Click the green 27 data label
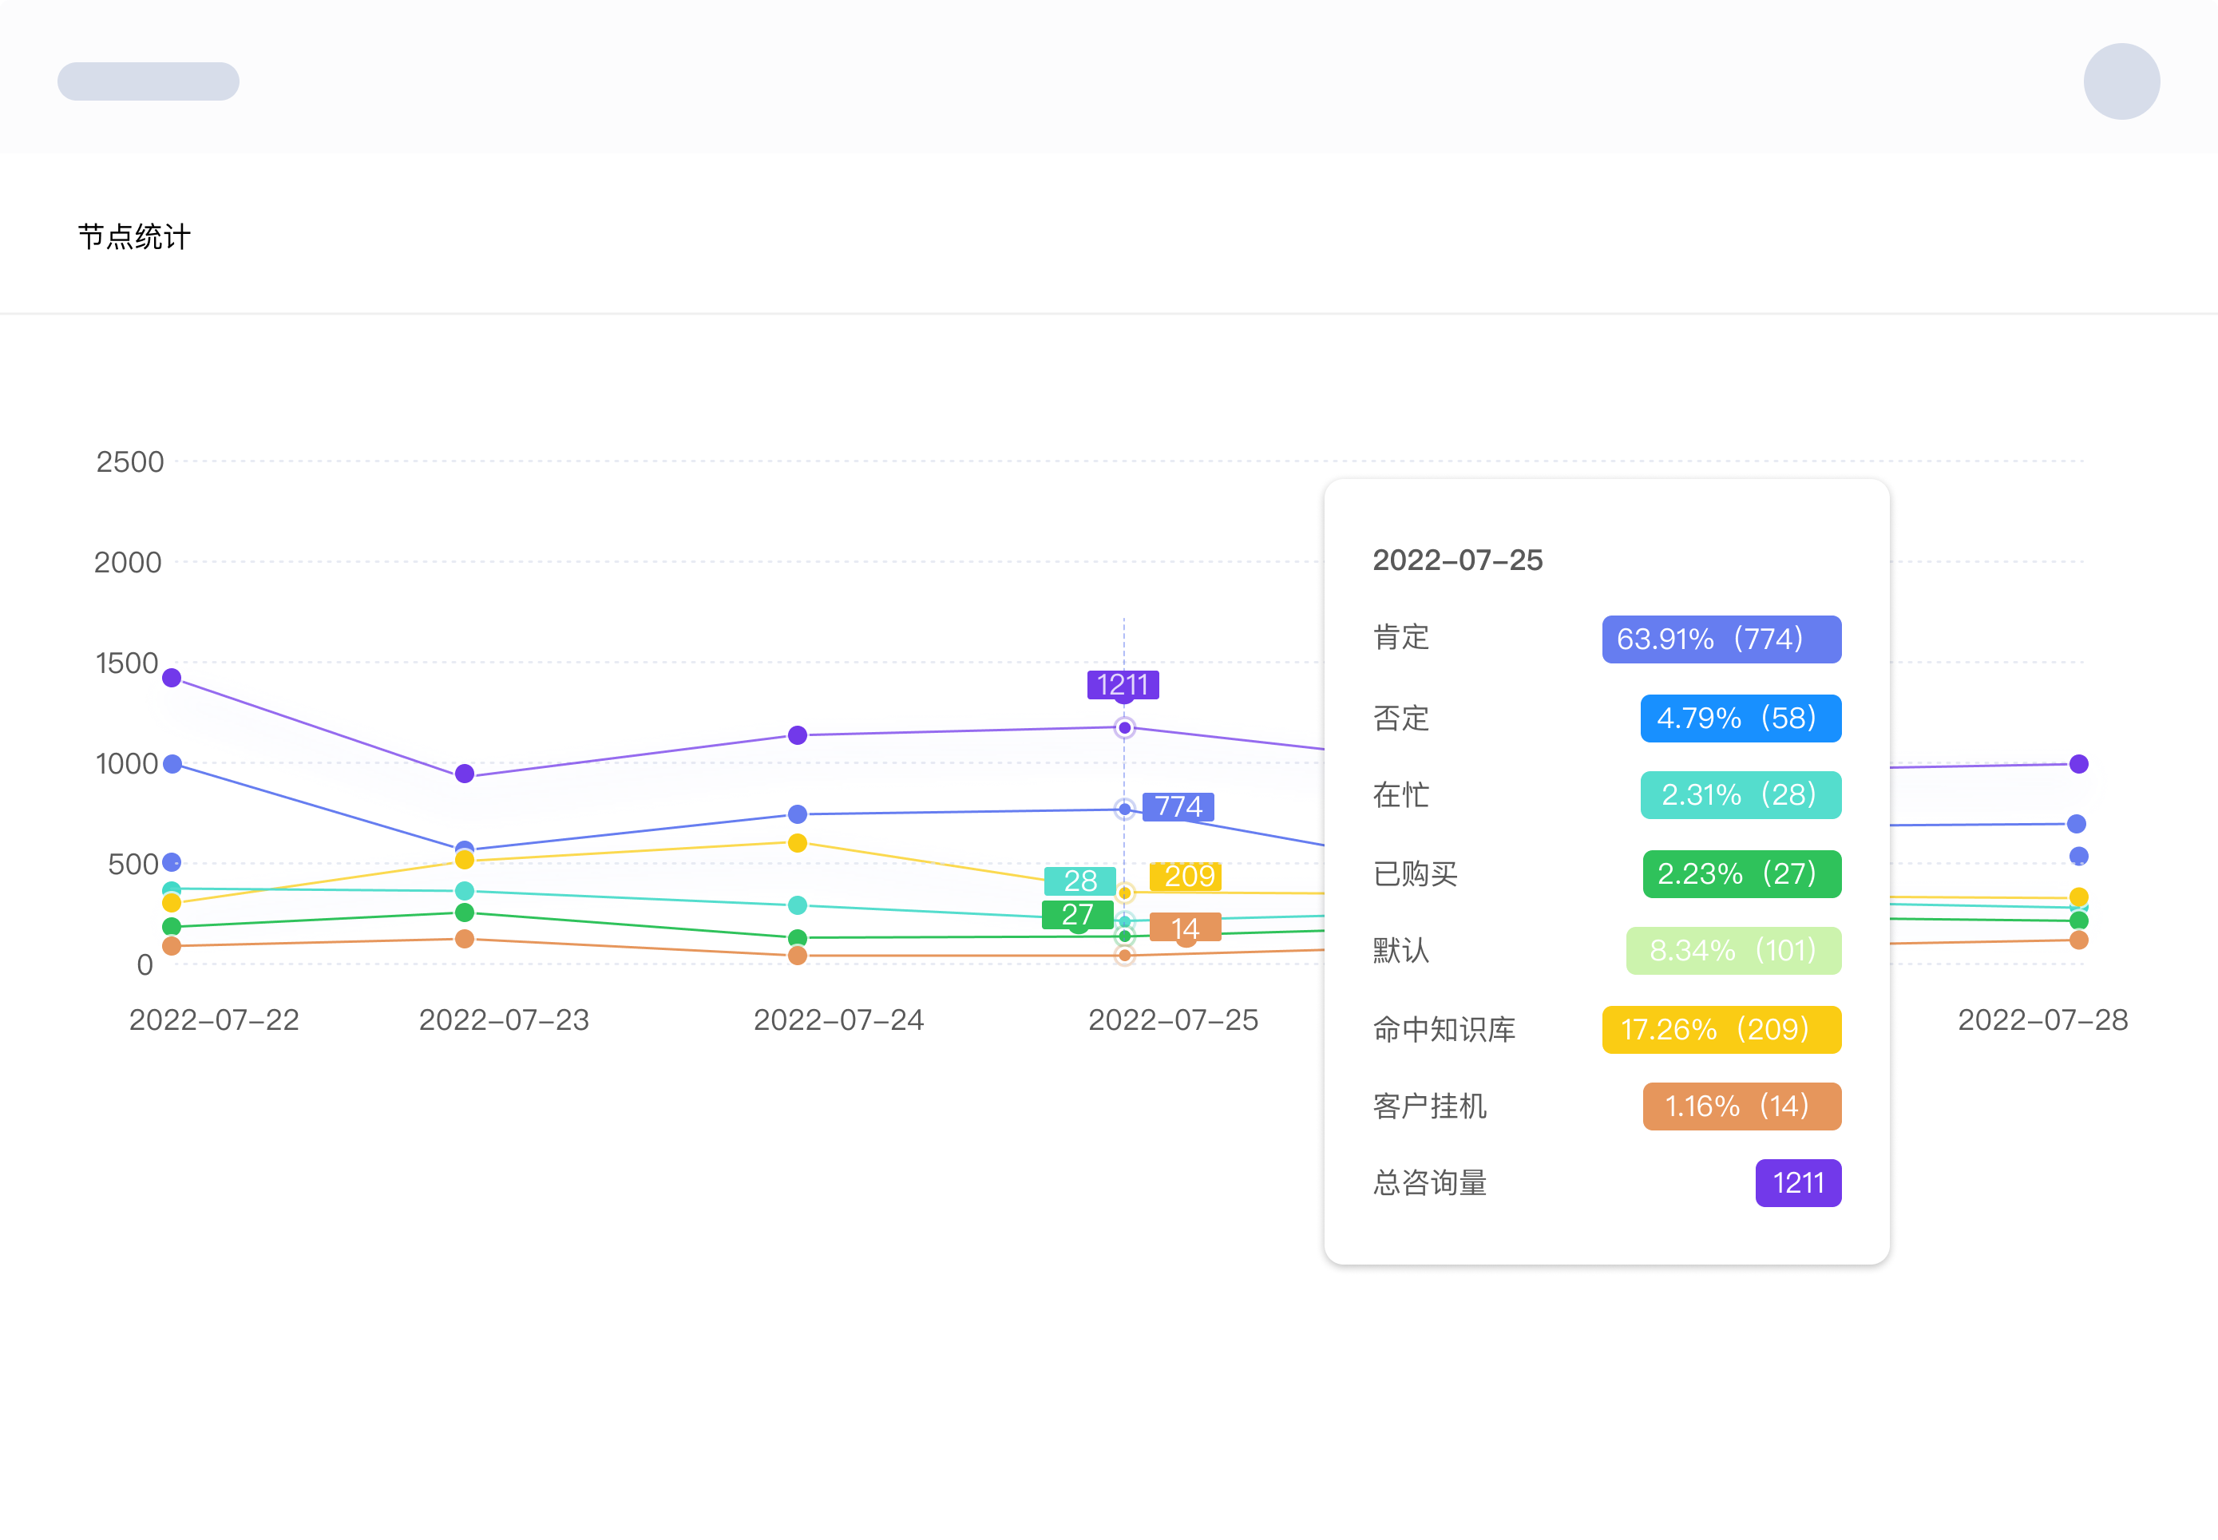 pos(1077,915)
